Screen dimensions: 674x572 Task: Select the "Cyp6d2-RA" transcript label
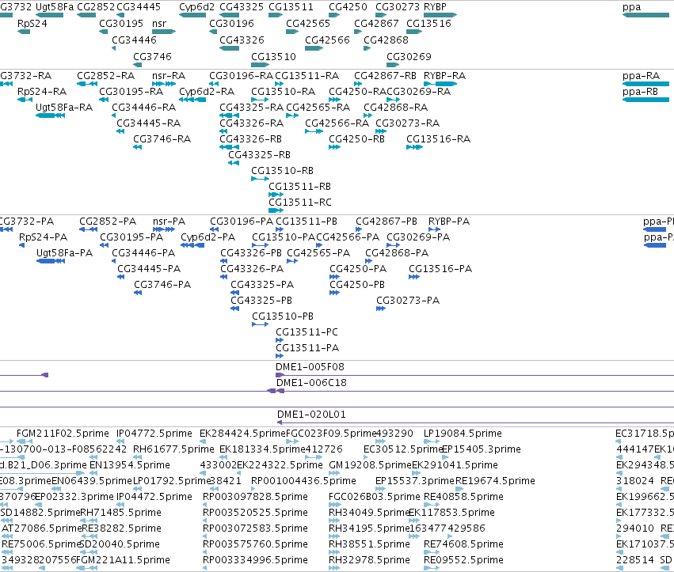pos(207,92)
